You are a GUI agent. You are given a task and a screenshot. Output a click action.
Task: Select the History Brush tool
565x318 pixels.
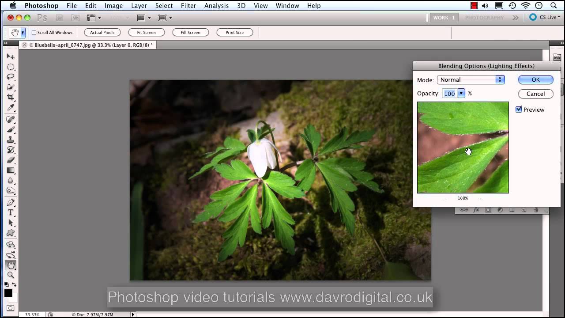[11, 150]
